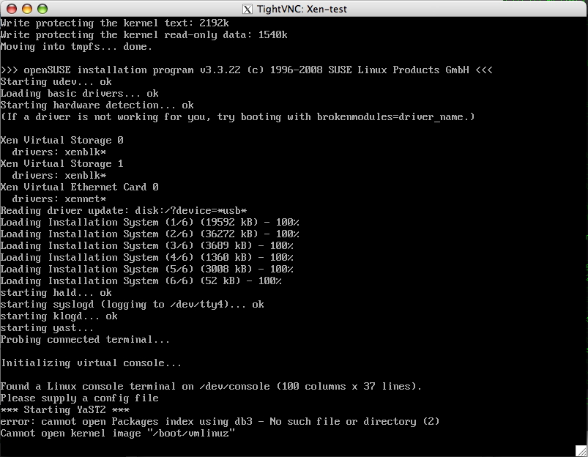Click the 'cannot open Packages index' error line
Screen dimensions: 588x457
click(220, 422)
